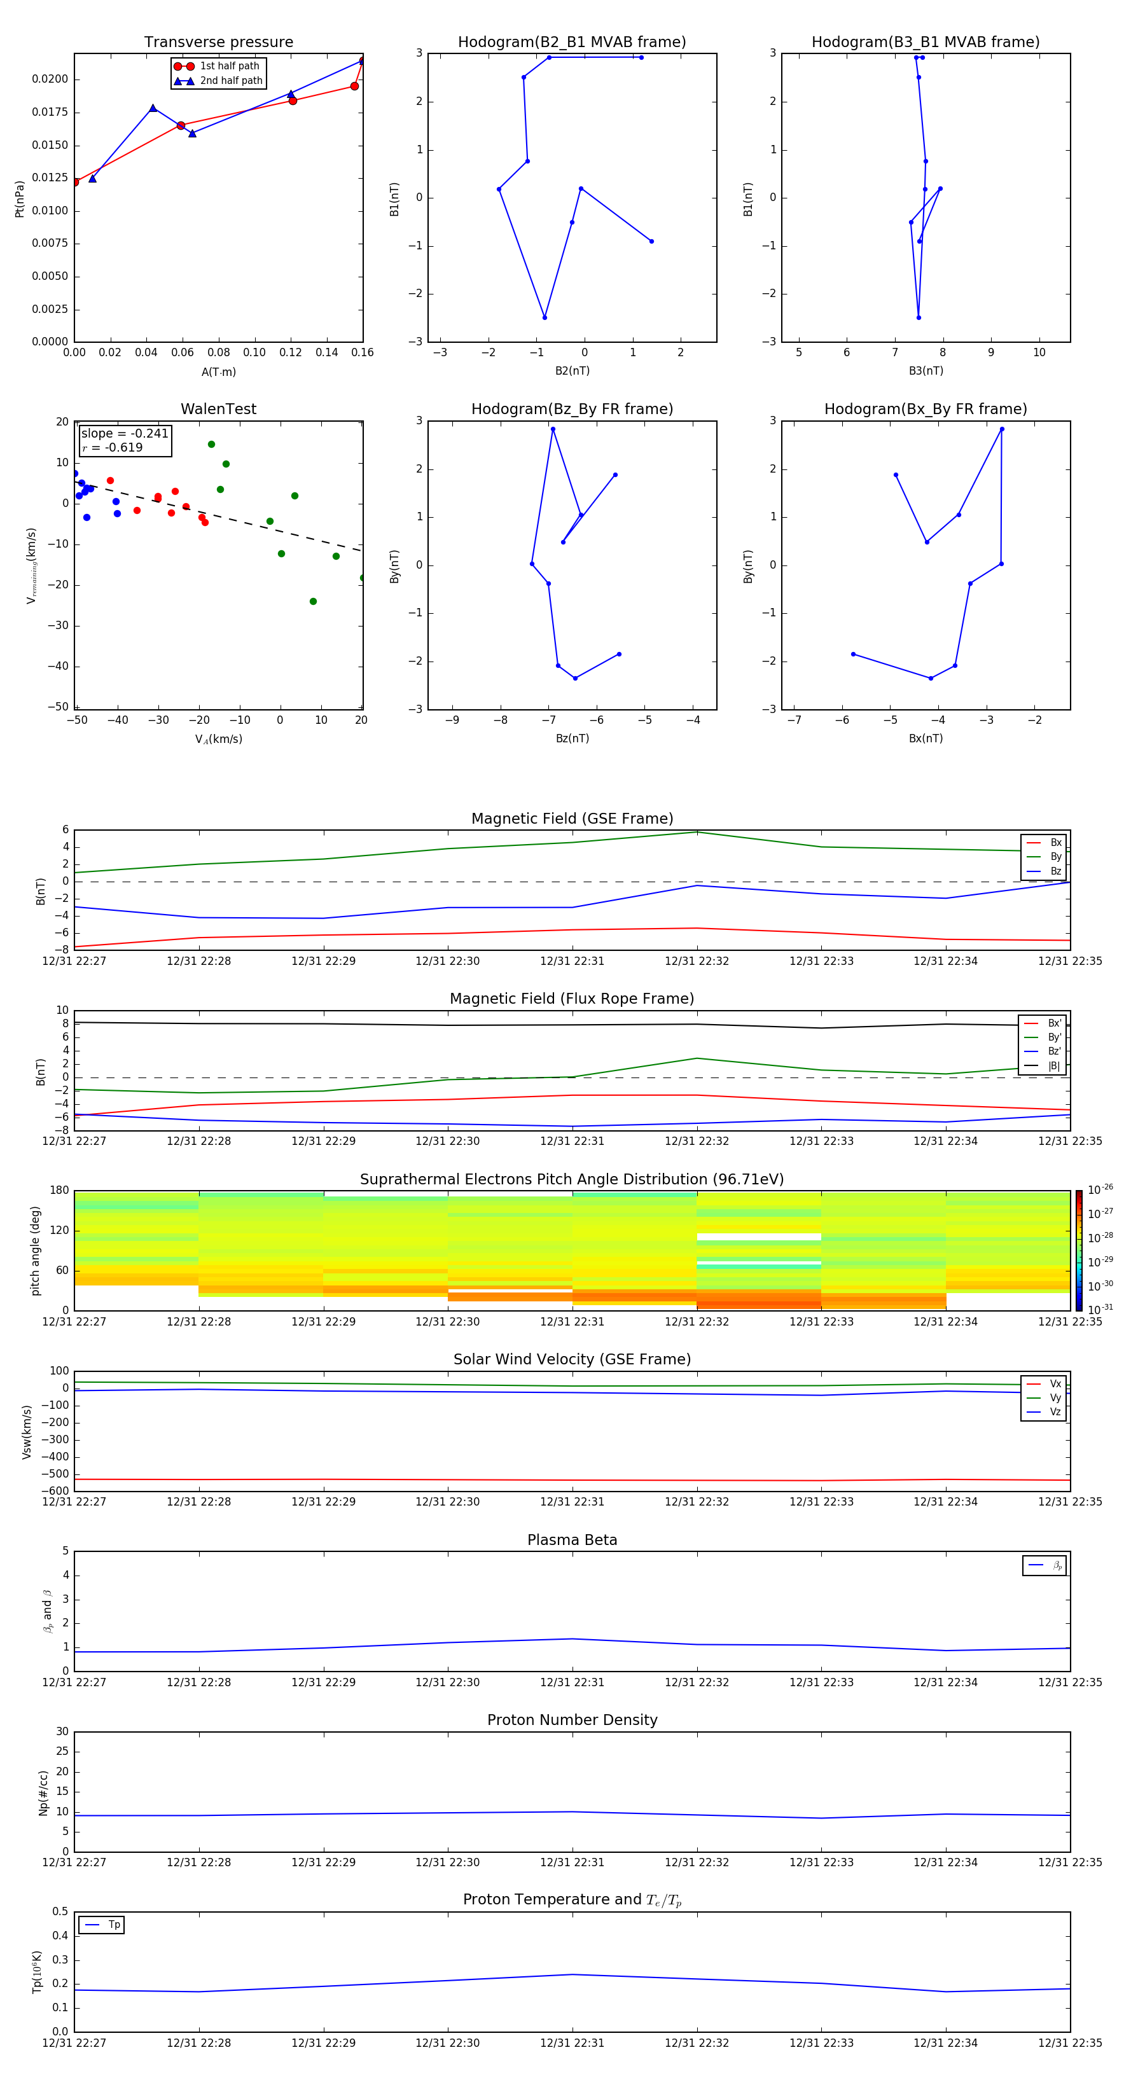Image resolution: width=1145 pixels, height=2099 pixels.
Task: Click the "Hodogram(B3_B1 MVAB frame)" title
Action: (926, 43)
